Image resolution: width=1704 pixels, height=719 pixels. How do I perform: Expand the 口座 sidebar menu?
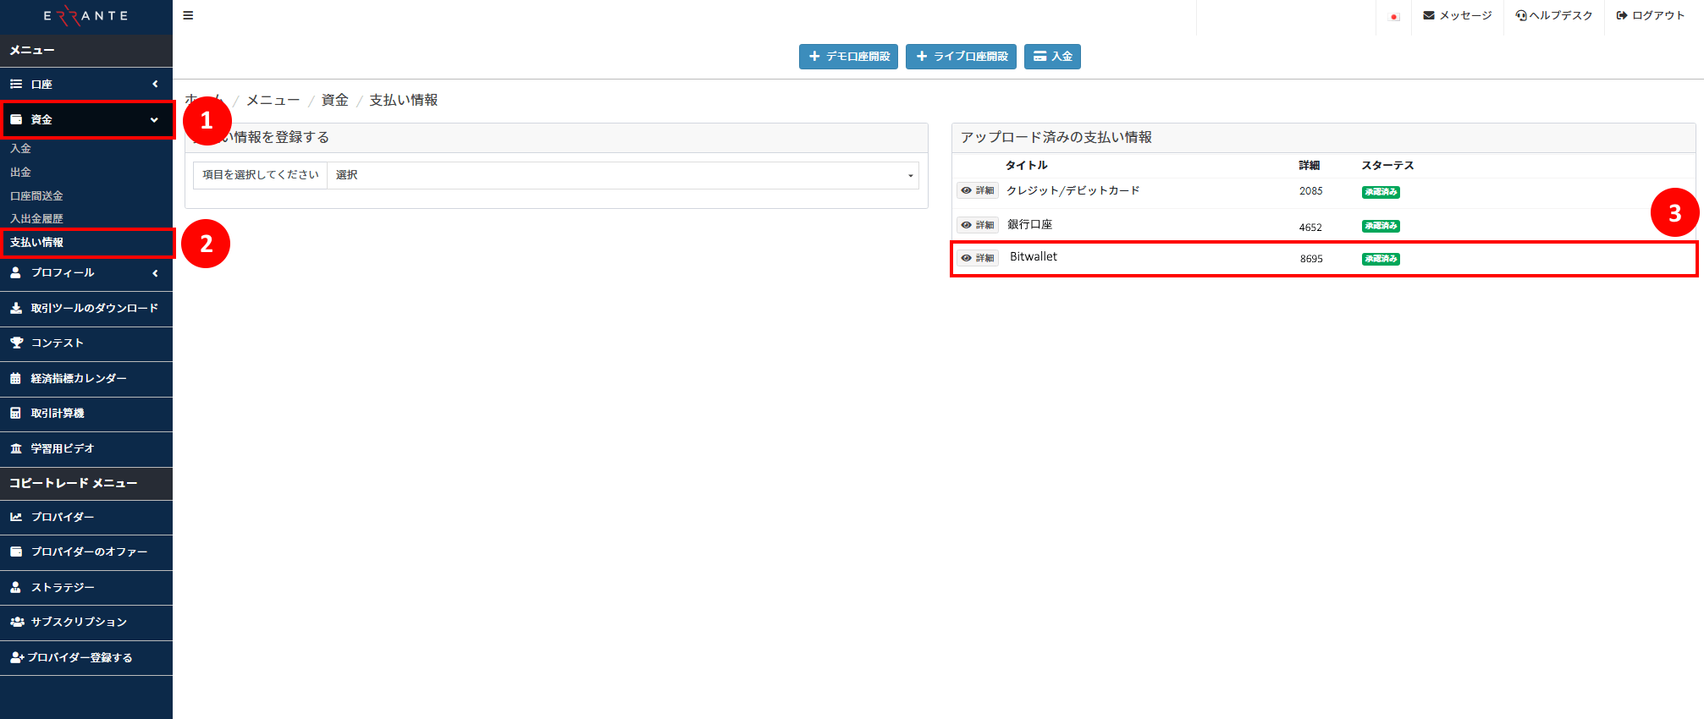coord(86,85)
